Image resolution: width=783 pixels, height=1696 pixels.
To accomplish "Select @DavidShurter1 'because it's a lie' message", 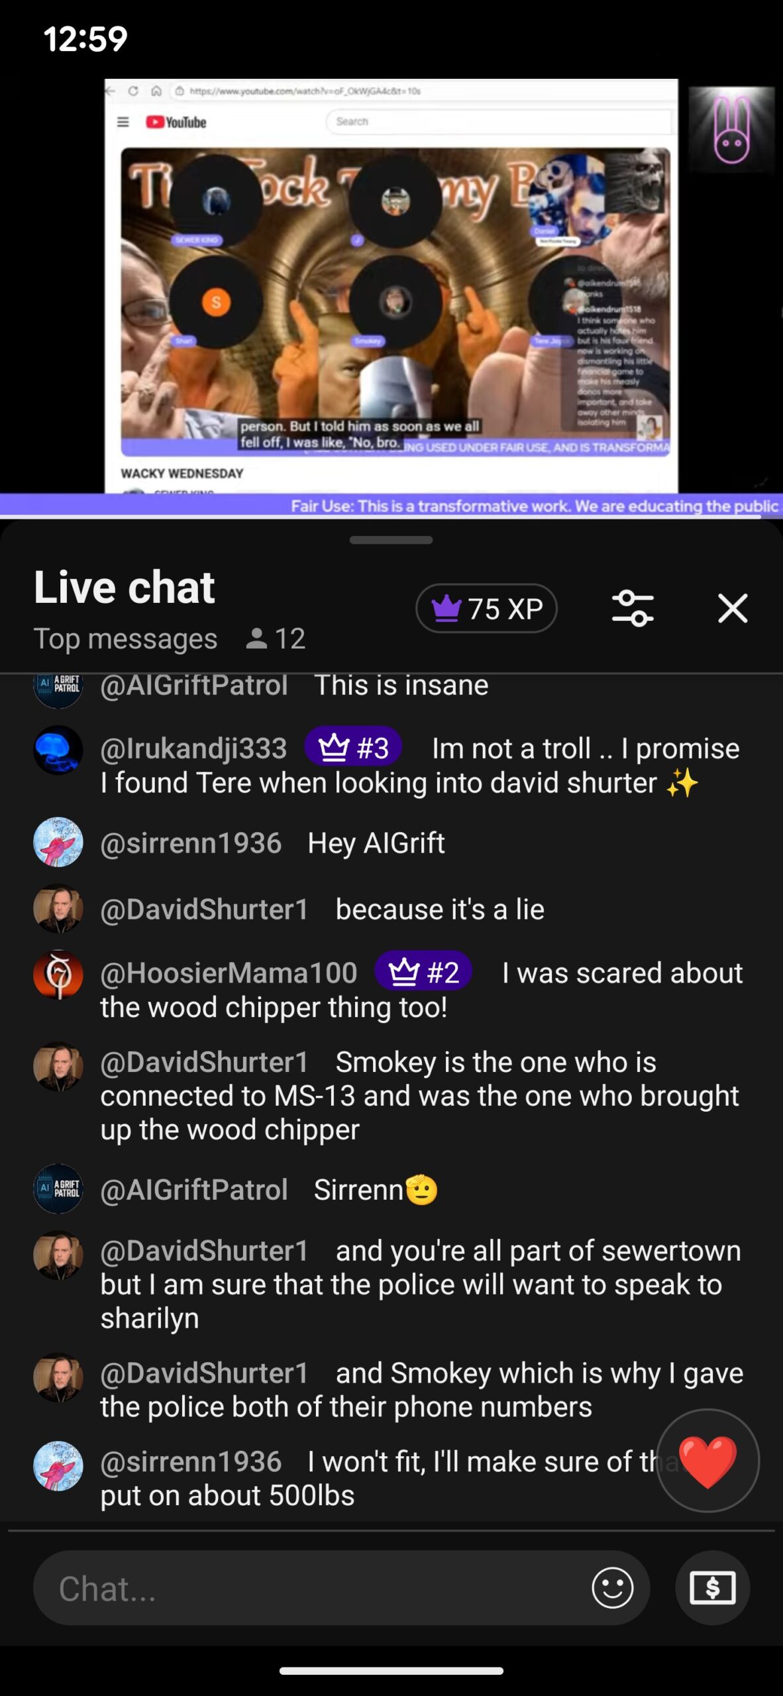I will pyautogui.click(x=322, y=910).
